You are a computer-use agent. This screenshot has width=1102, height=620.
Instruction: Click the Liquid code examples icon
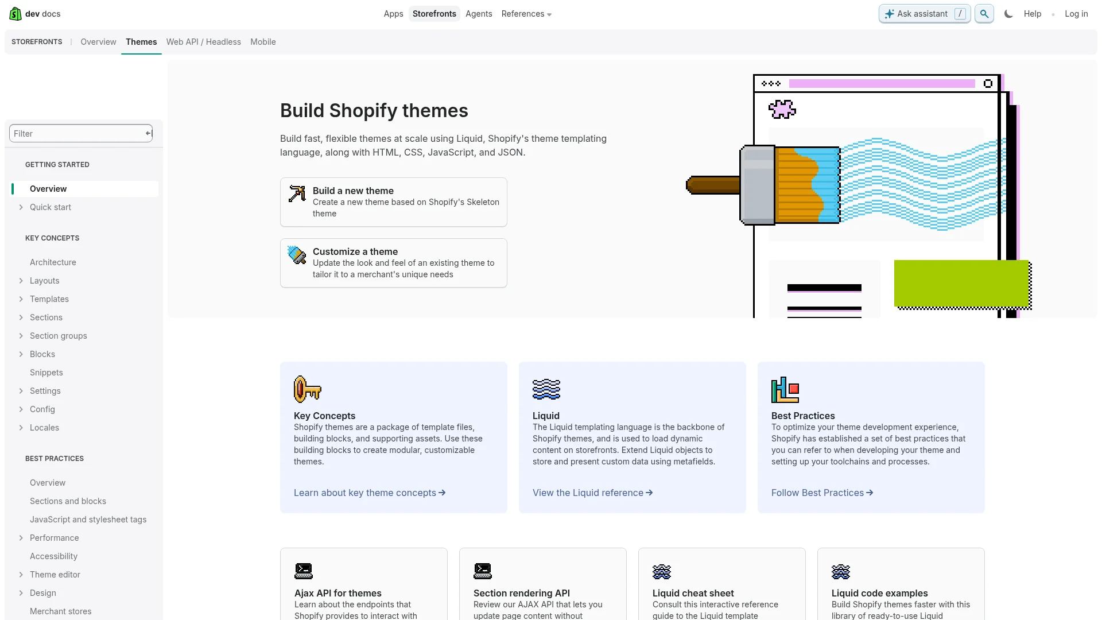[x=841, y=571]
